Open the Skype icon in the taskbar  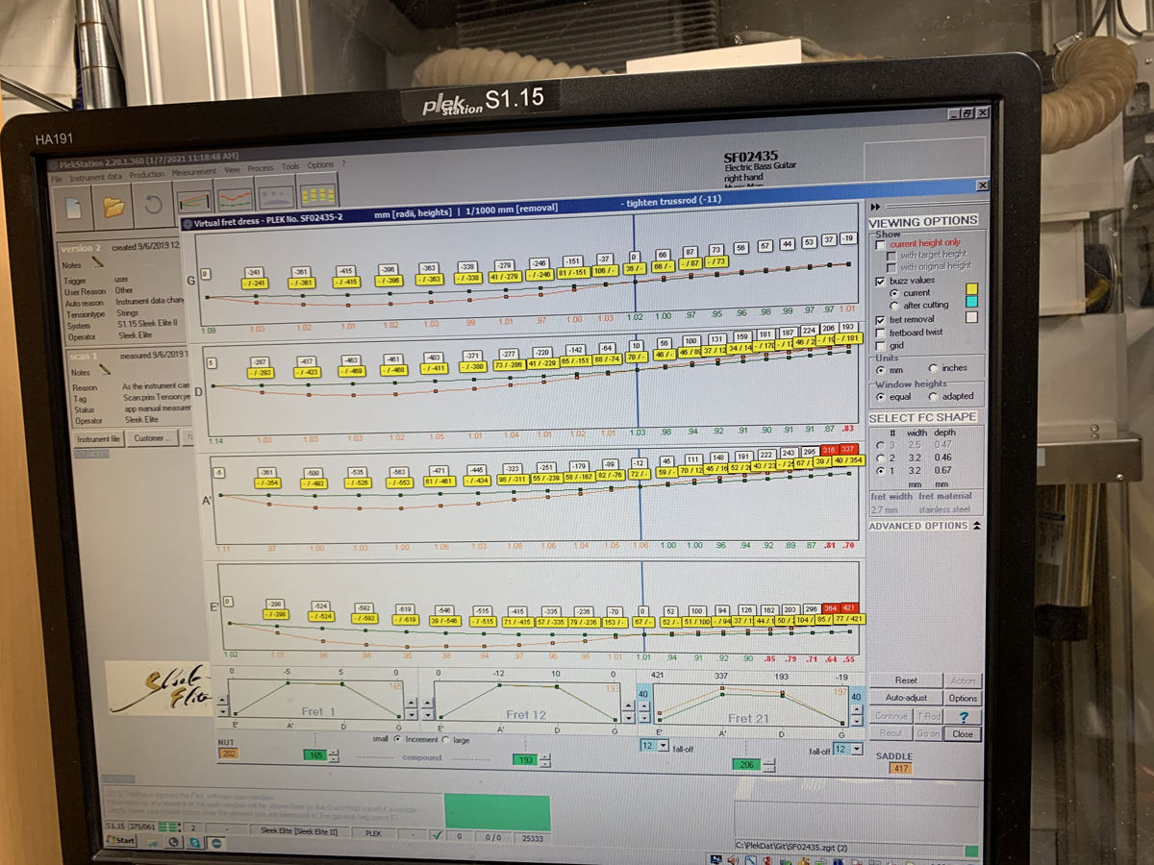point(193,842)
